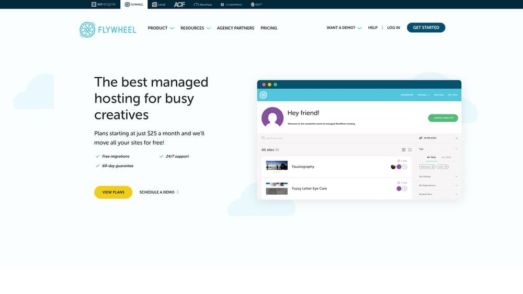
Task: Click the Fuzzy Letter Eye Care thumbnail
Action: coord(277,189)
